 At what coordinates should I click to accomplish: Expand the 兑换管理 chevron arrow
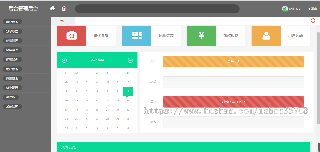45,40
